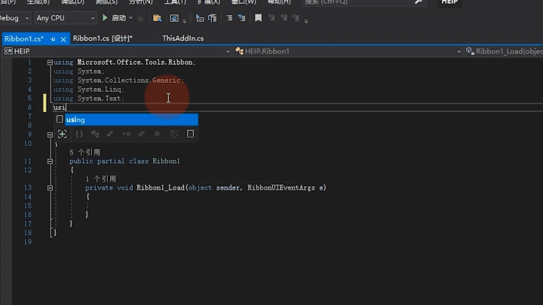Click the clear all bookmarks icon

pos(296,18)
